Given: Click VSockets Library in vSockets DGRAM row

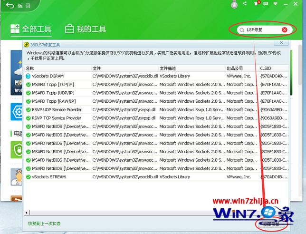Looking at the screenshot, I should click(x=175, y=76).
